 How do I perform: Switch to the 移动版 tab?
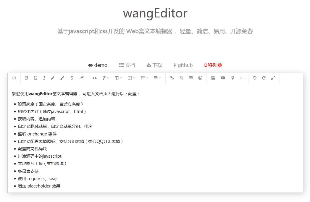(x=213, y=65)
